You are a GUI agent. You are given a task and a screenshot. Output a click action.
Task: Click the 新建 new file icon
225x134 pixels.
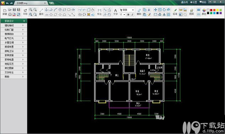5,12
